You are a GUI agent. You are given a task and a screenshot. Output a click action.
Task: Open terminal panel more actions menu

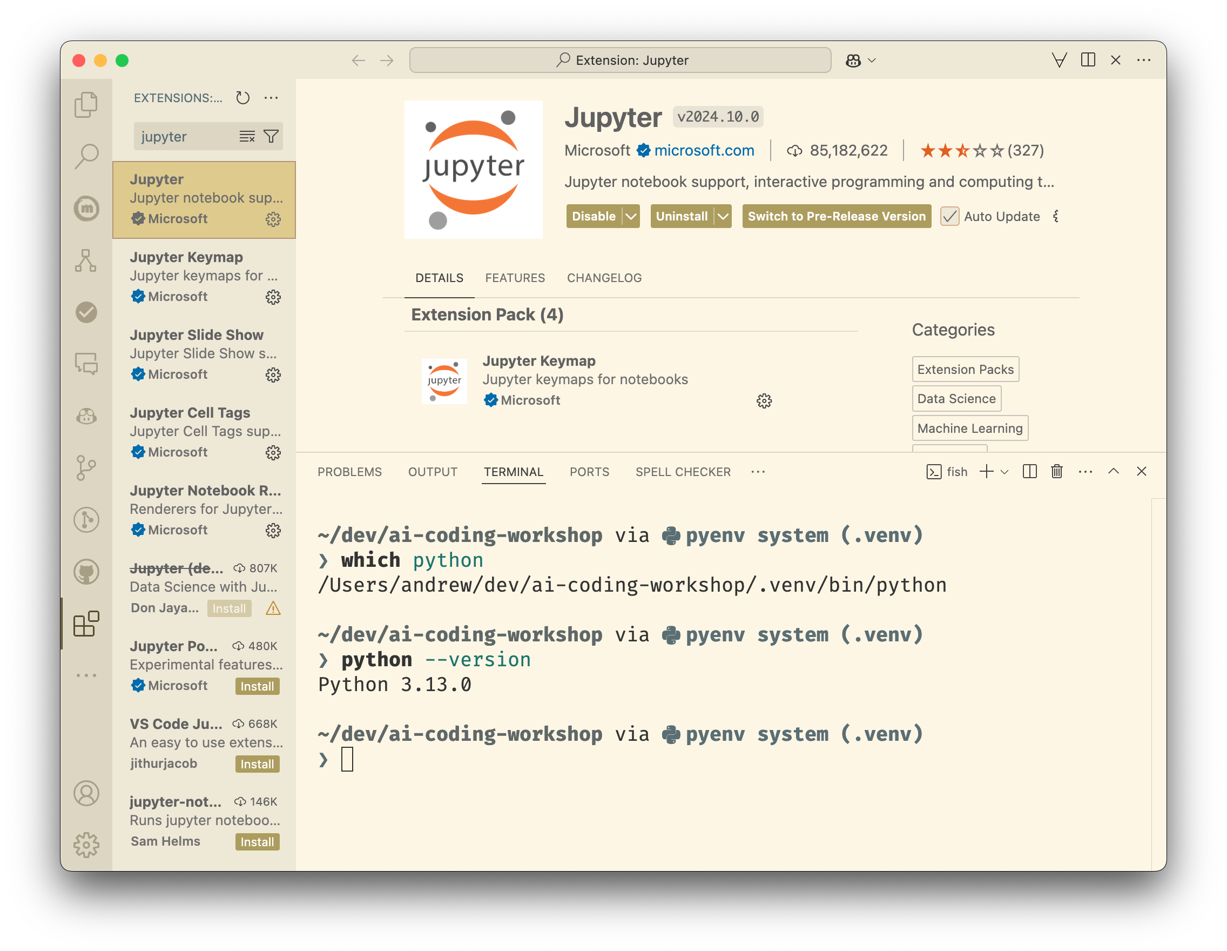1086,472
